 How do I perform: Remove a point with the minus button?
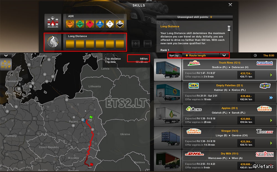point(148,43)
